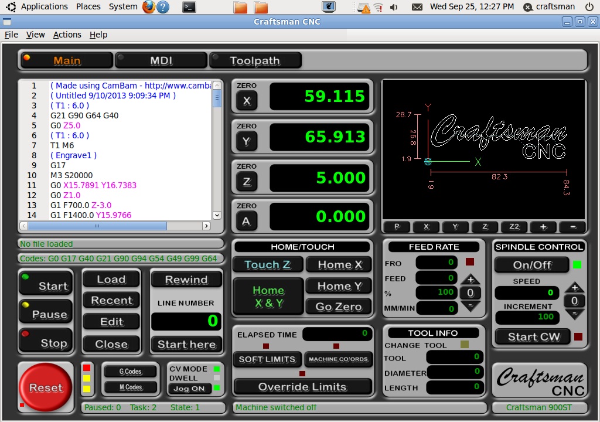The image size is (600, 422).
Task: Decrease the feed rate override
Action: (471, 306)
